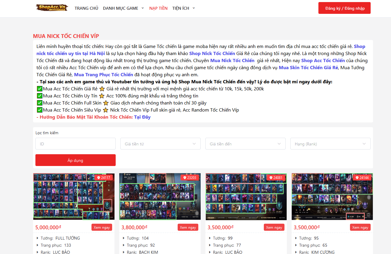This screenshot has width=391, height=254.
Task: Click the Tại Đây security guide link
Action: tap(142, 117)
